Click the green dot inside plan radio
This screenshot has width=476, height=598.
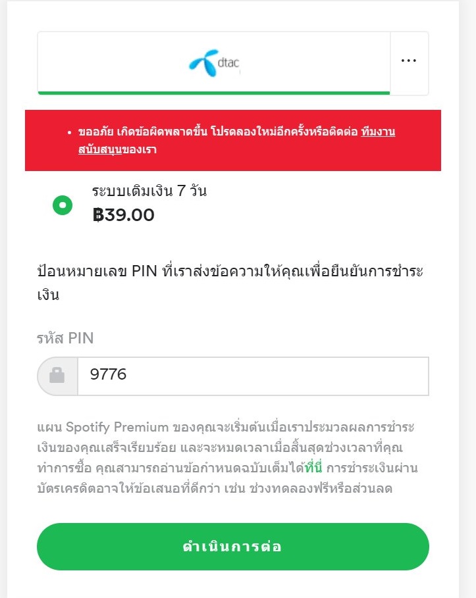click(x=63, y=205)
